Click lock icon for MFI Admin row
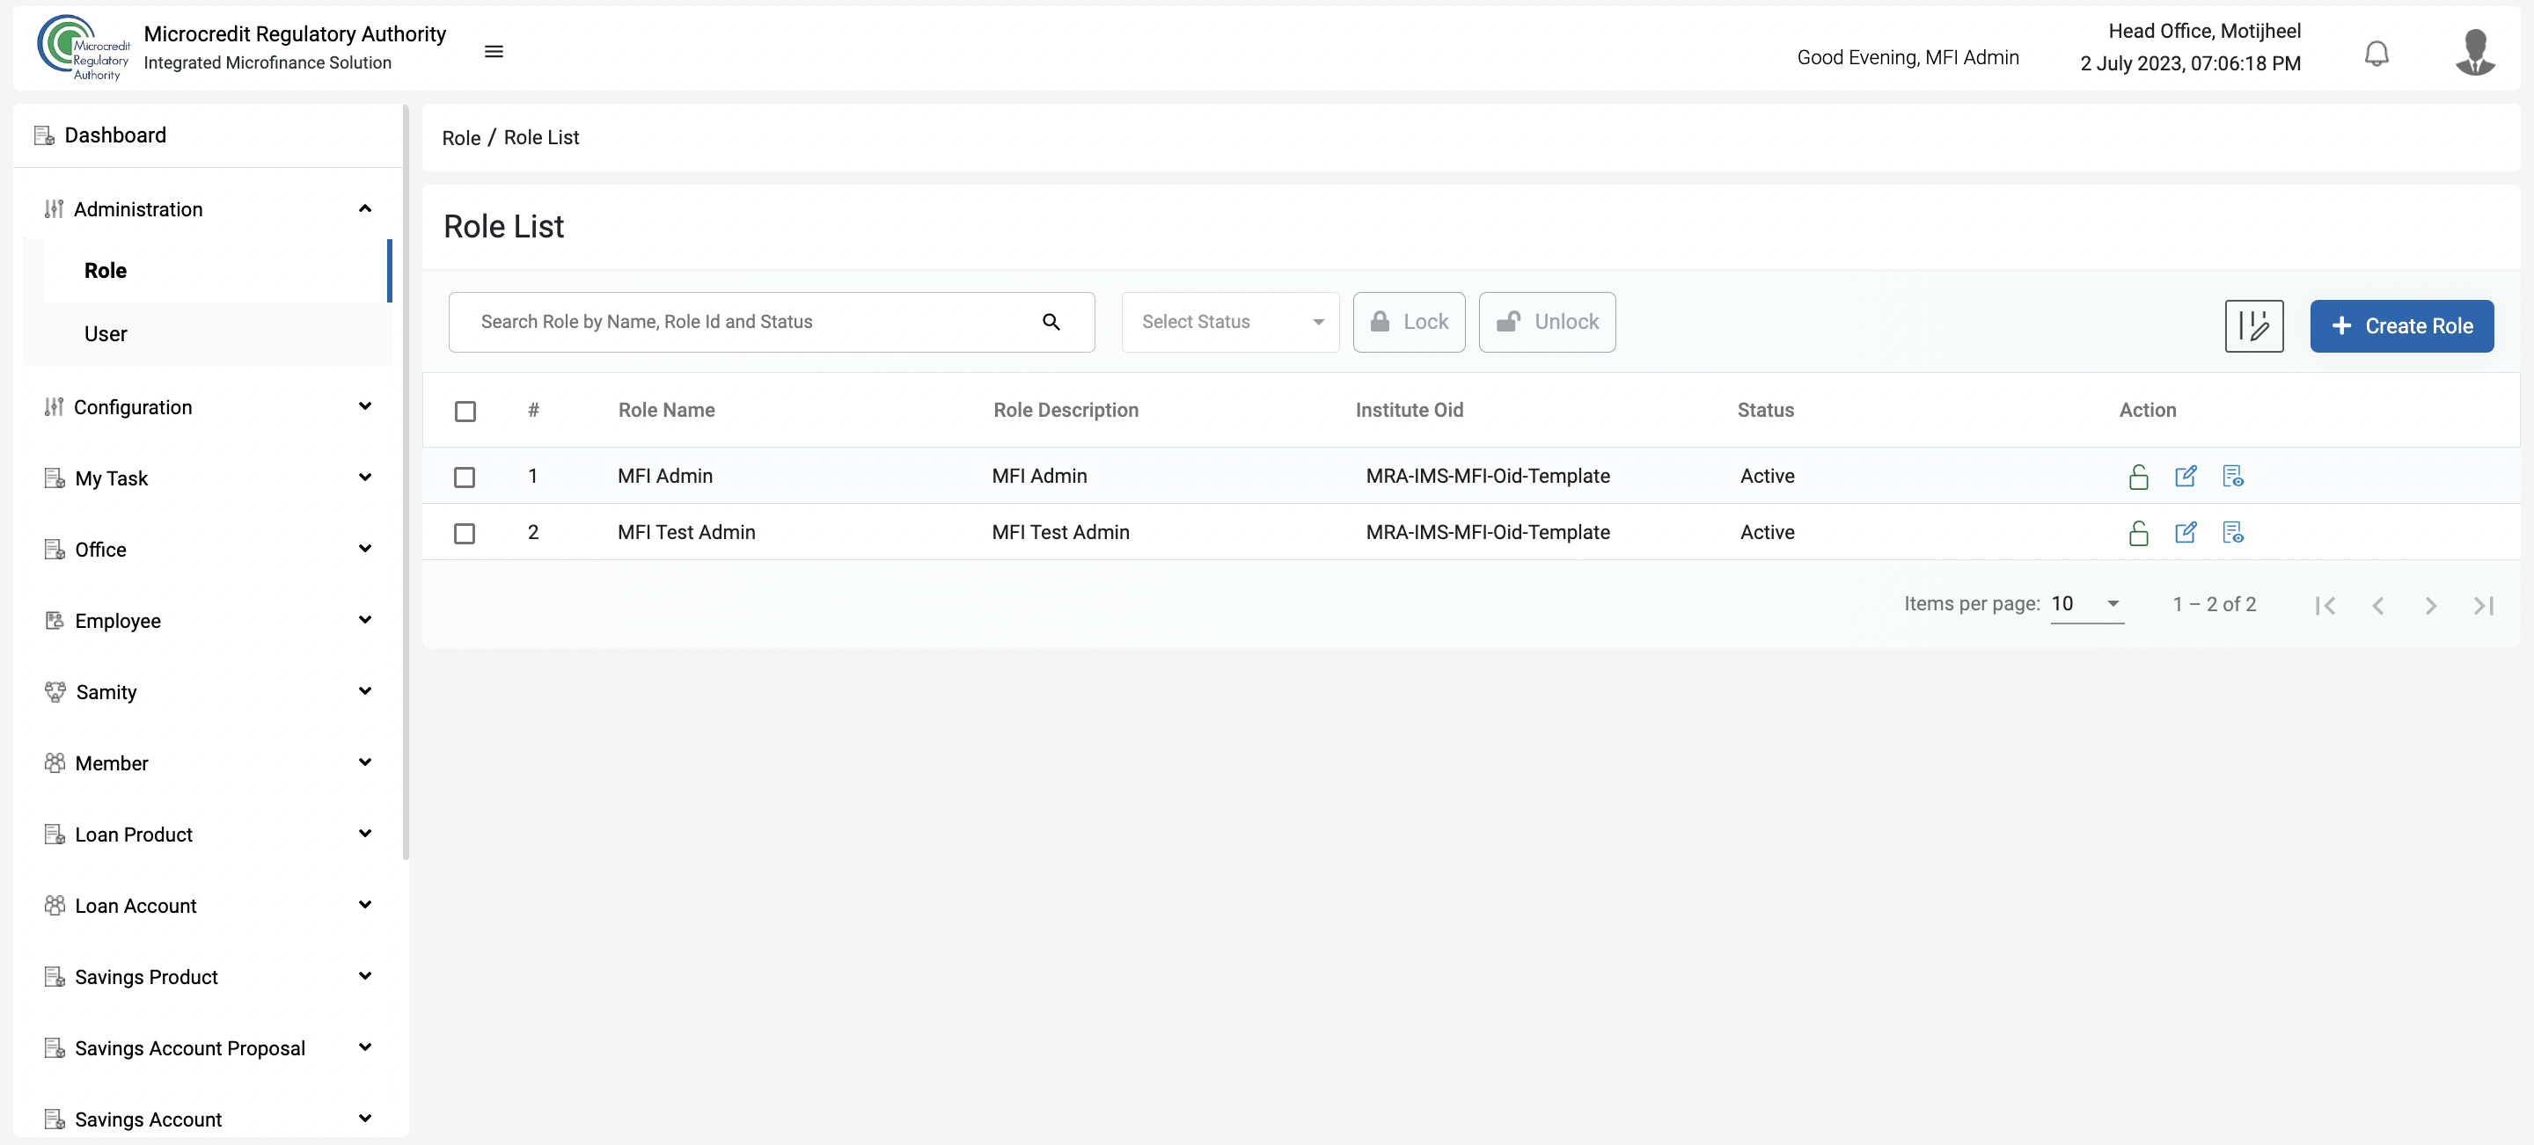The height and width of the screenshot is (1145, 2534). pyautogui.click(x=2137, y=477)
